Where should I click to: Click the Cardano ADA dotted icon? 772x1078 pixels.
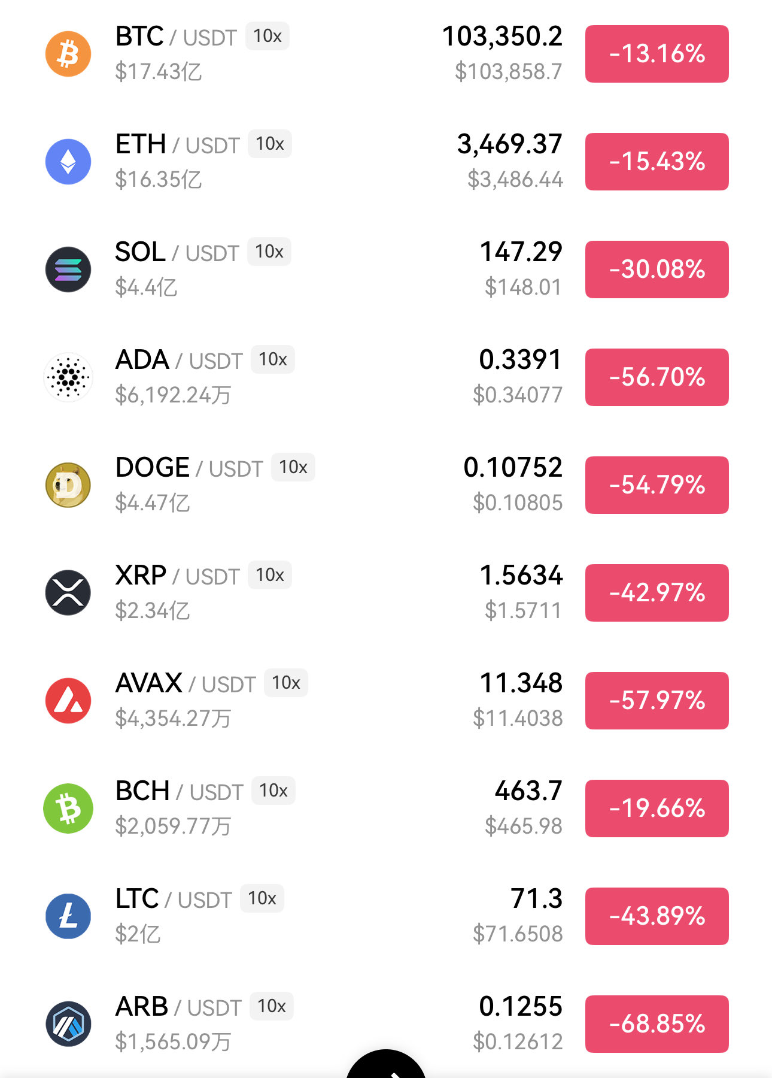coord(68,377)
